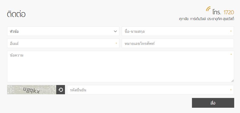Click the phone signal icon beside โทร.
This screenshot has height=113, width=240.
tap(209, 9)
